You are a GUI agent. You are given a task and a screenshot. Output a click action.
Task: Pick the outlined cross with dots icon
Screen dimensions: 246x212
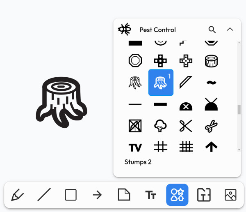coord(186,61)
